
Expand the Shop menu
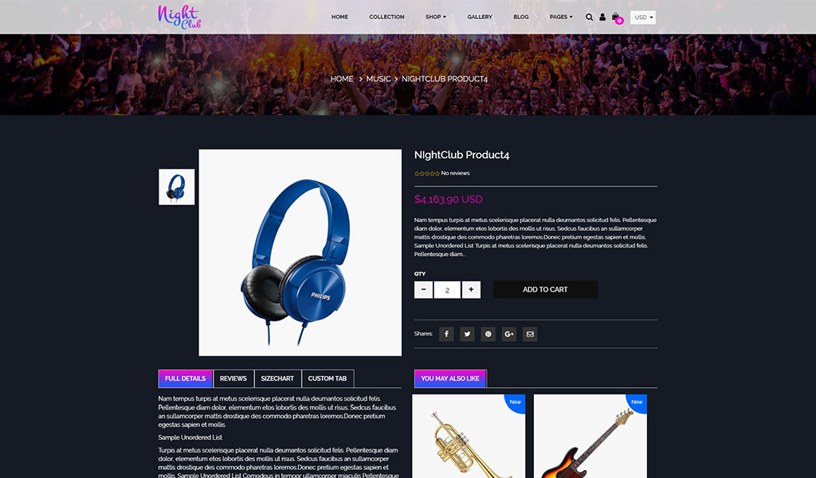[x=436, y=18]
